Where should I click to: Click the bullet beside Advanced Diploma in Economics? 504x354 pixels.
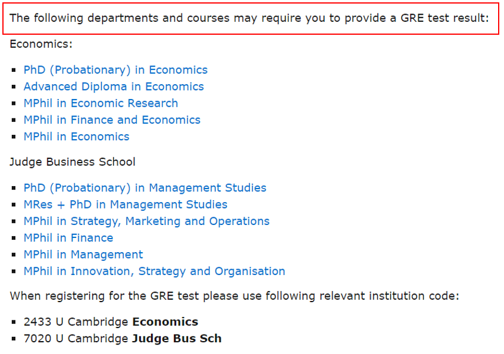(x=14, y=87)
